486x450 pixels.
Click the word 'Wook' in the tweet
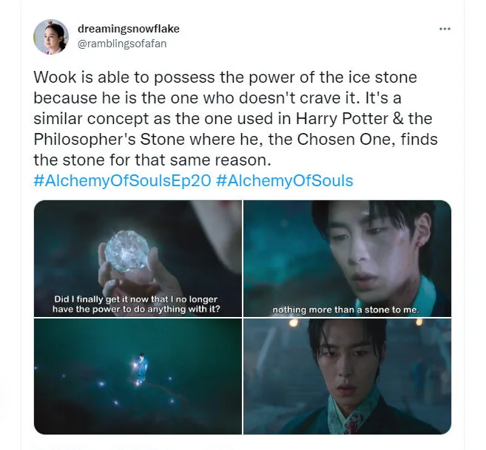55,77
